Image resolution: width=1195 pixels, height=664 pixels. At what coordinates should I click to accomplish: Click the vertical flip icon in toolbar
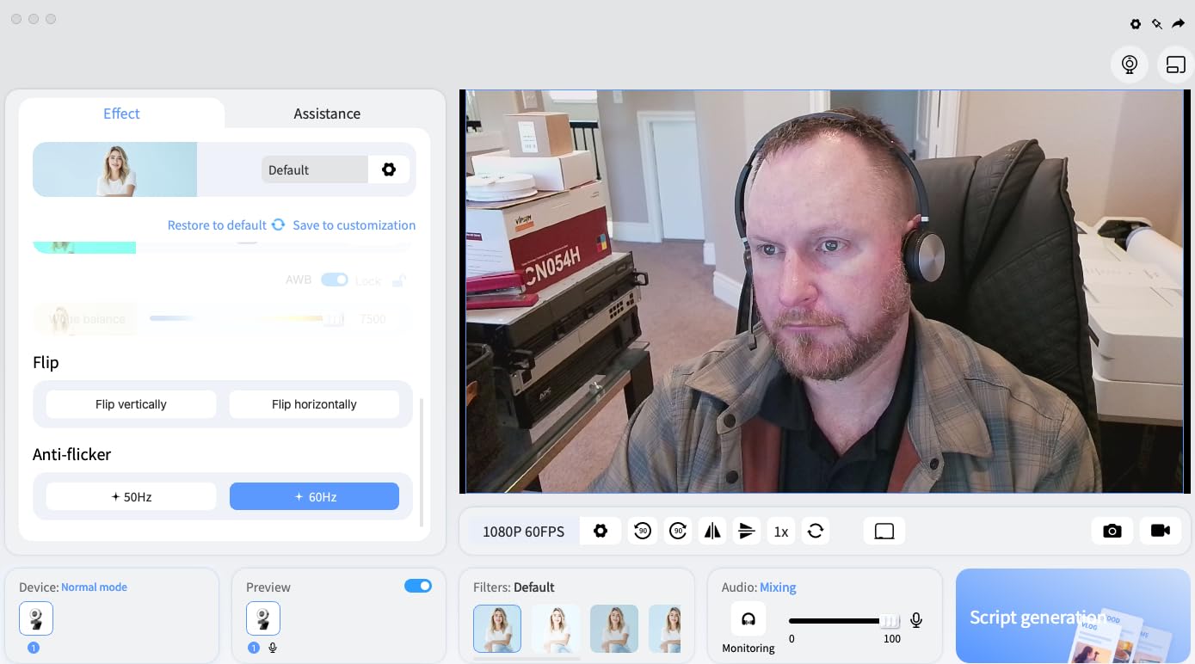tap(747, 532)
